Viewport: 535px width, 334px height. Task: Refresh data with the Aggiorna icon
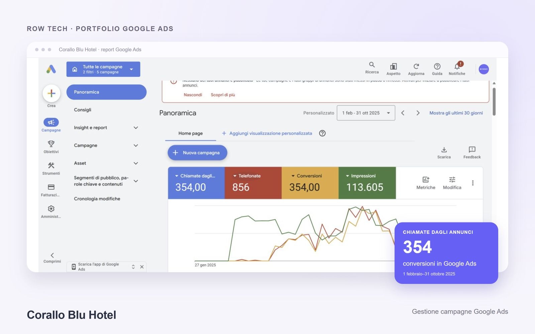pos(416,66)
